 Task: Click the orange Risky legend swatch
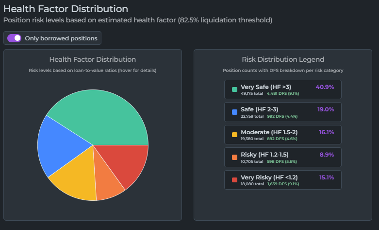(234, 158)
